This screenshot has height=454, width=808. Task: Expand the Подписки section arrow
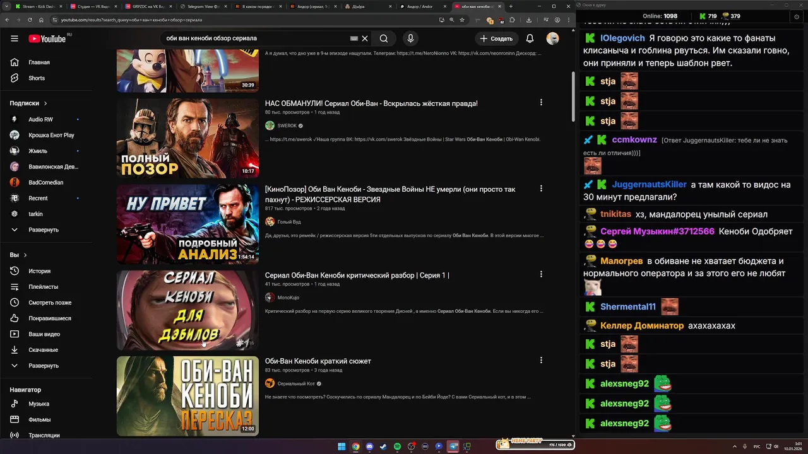click(x=45, y=103)
